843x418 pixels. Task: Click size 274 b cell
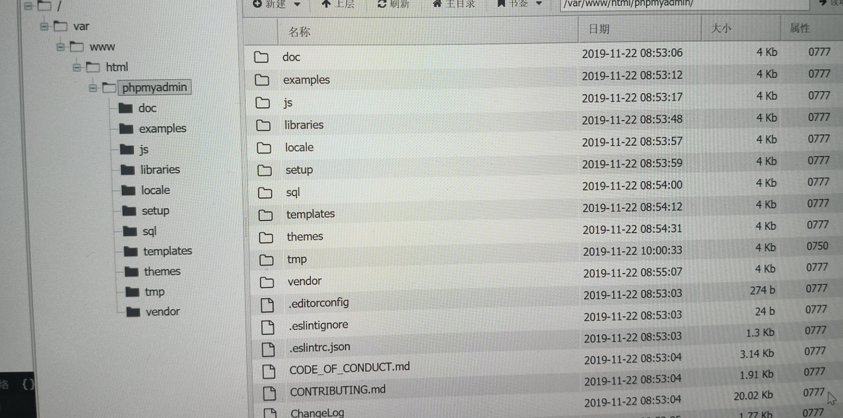[762, 290]
